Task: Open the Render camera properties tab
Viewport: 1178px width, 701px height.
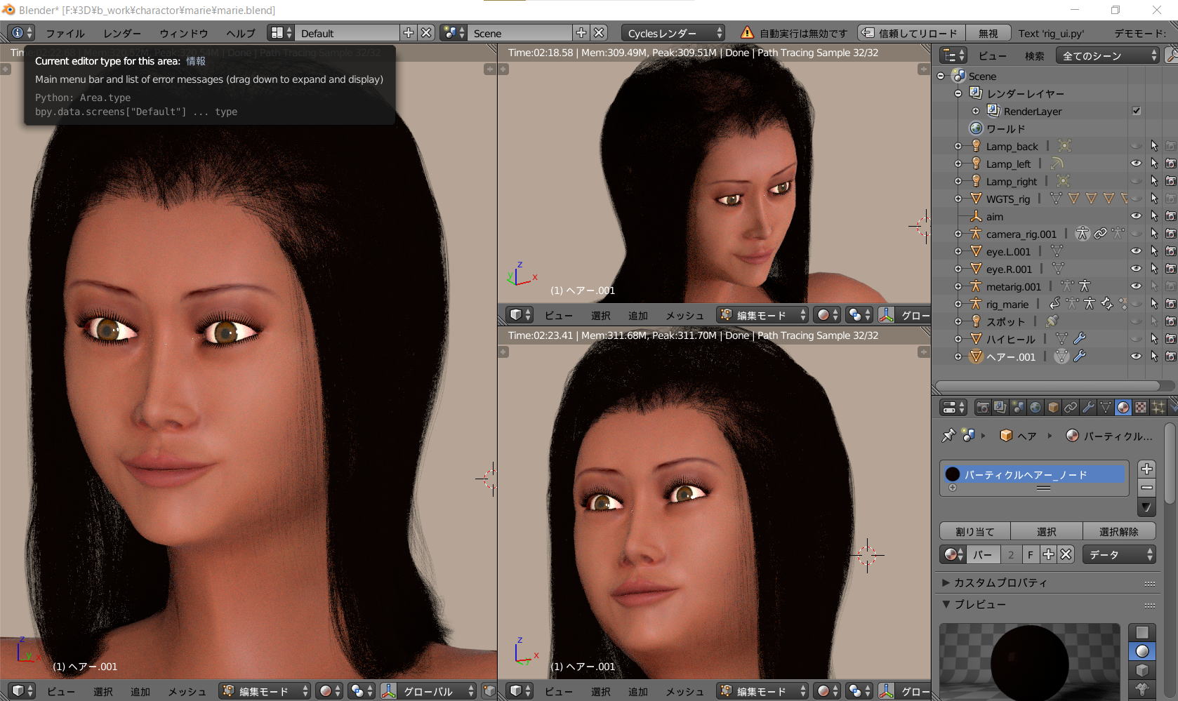Action: (983, 408)
